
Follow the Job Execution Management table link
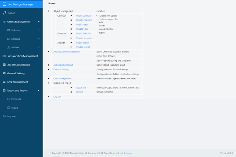click(x=67, y=51)
